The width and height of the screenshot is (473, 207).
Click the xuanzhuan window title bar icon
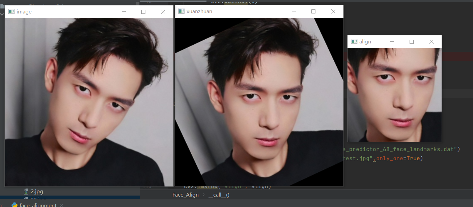tap(181, 11)
